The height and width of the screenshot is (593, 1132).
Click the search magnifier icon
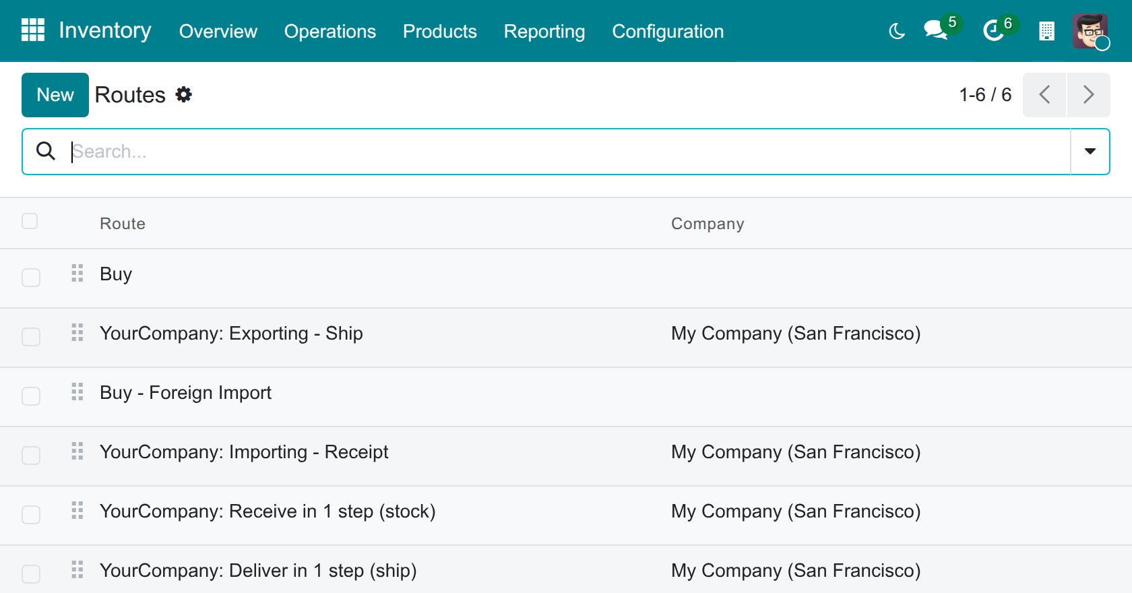(x=46, y=151)
